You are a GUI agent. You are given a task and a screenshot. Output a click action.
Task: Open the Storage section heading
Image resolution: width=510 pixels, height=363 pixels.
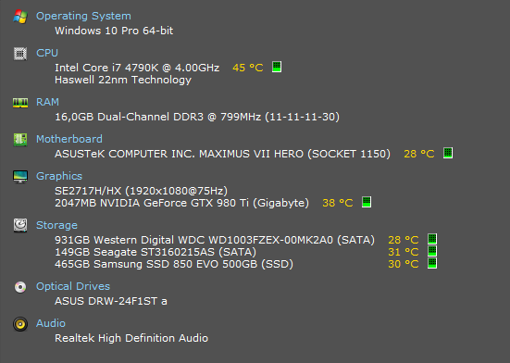click(56, 225)
